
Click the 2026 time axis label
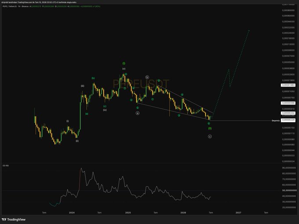183,213
